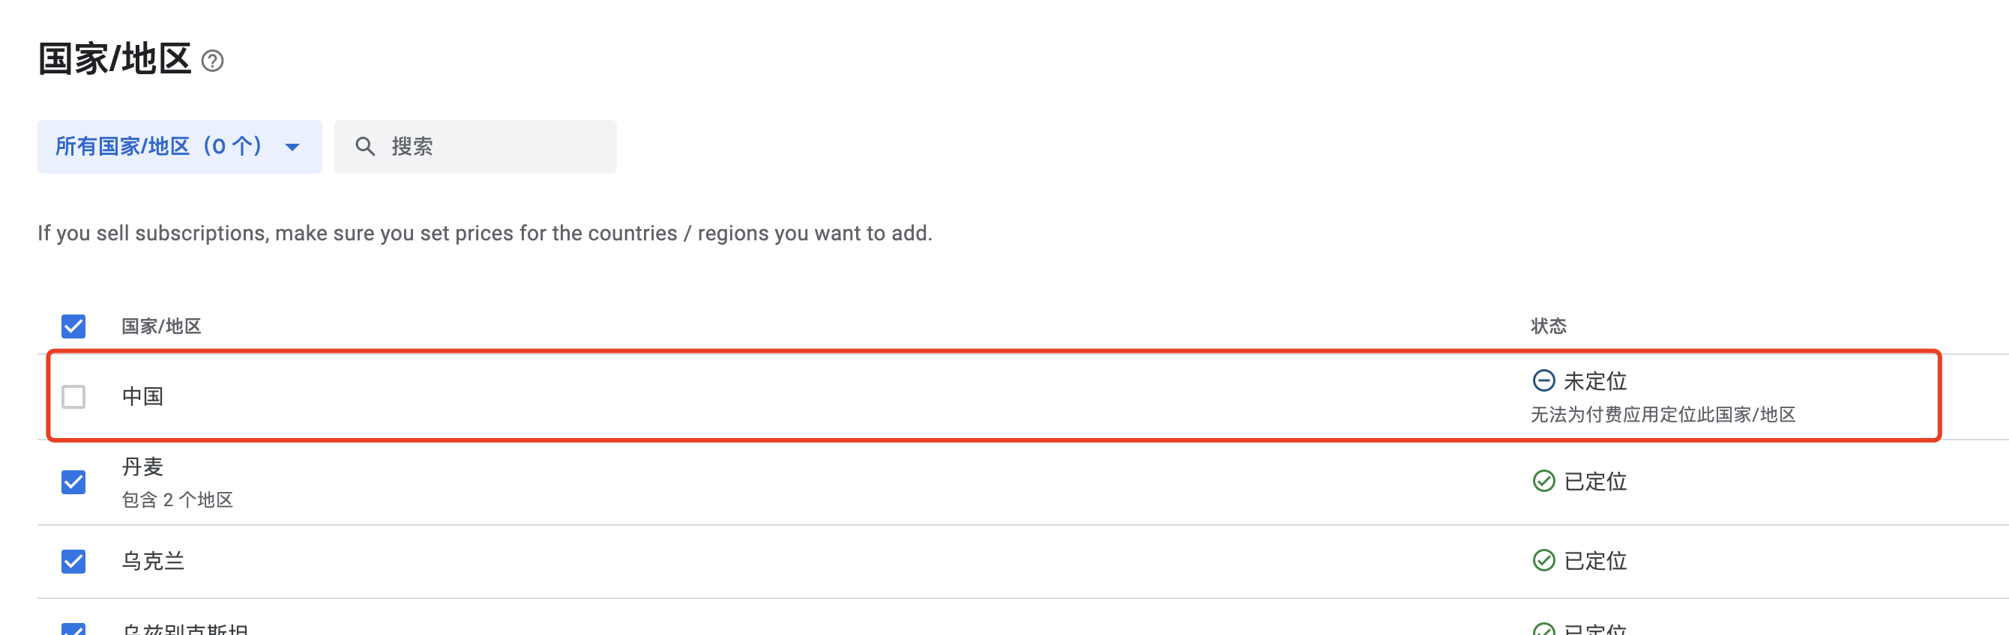Select the 中国 country name

pyautogui.click(x=142, y=397)
